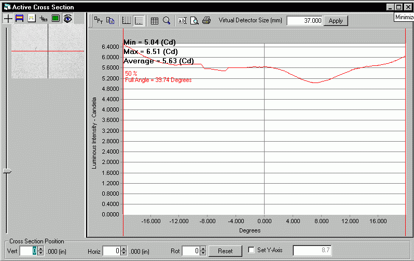The width and height of the screenshot is (414, 261).
Task: Click the cross section thumbnail image
Action: (x=48, y=51)
